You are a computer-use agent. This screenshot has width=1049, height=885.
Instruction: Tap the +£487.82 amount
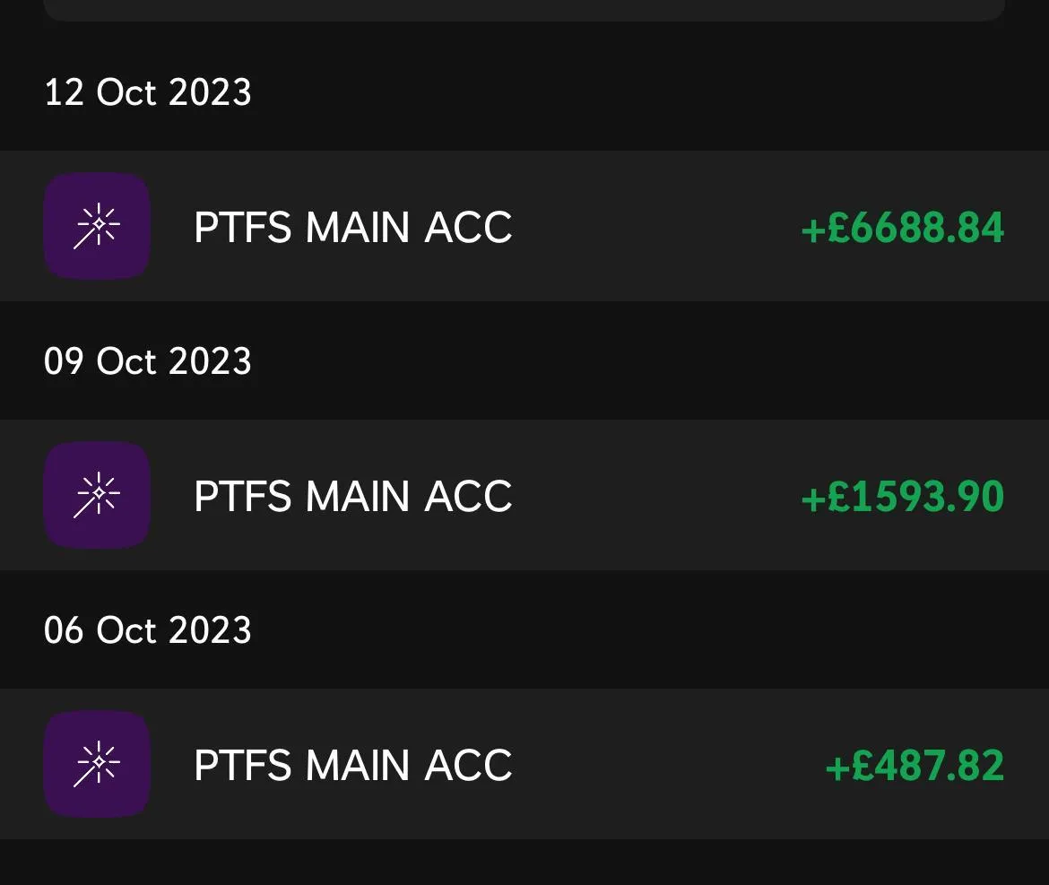tap(914, 766)
